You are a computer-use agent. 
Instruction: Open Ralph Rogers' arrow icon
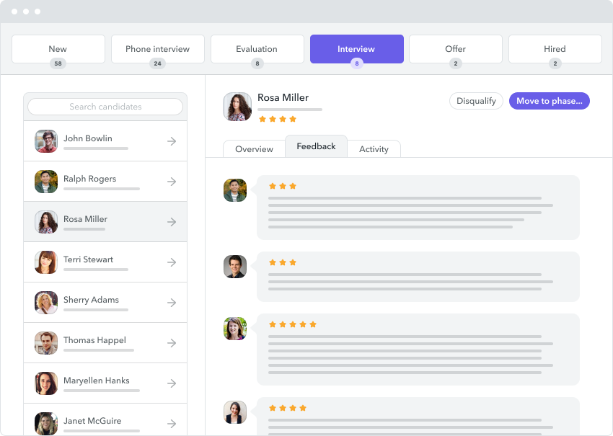(172, 182)
